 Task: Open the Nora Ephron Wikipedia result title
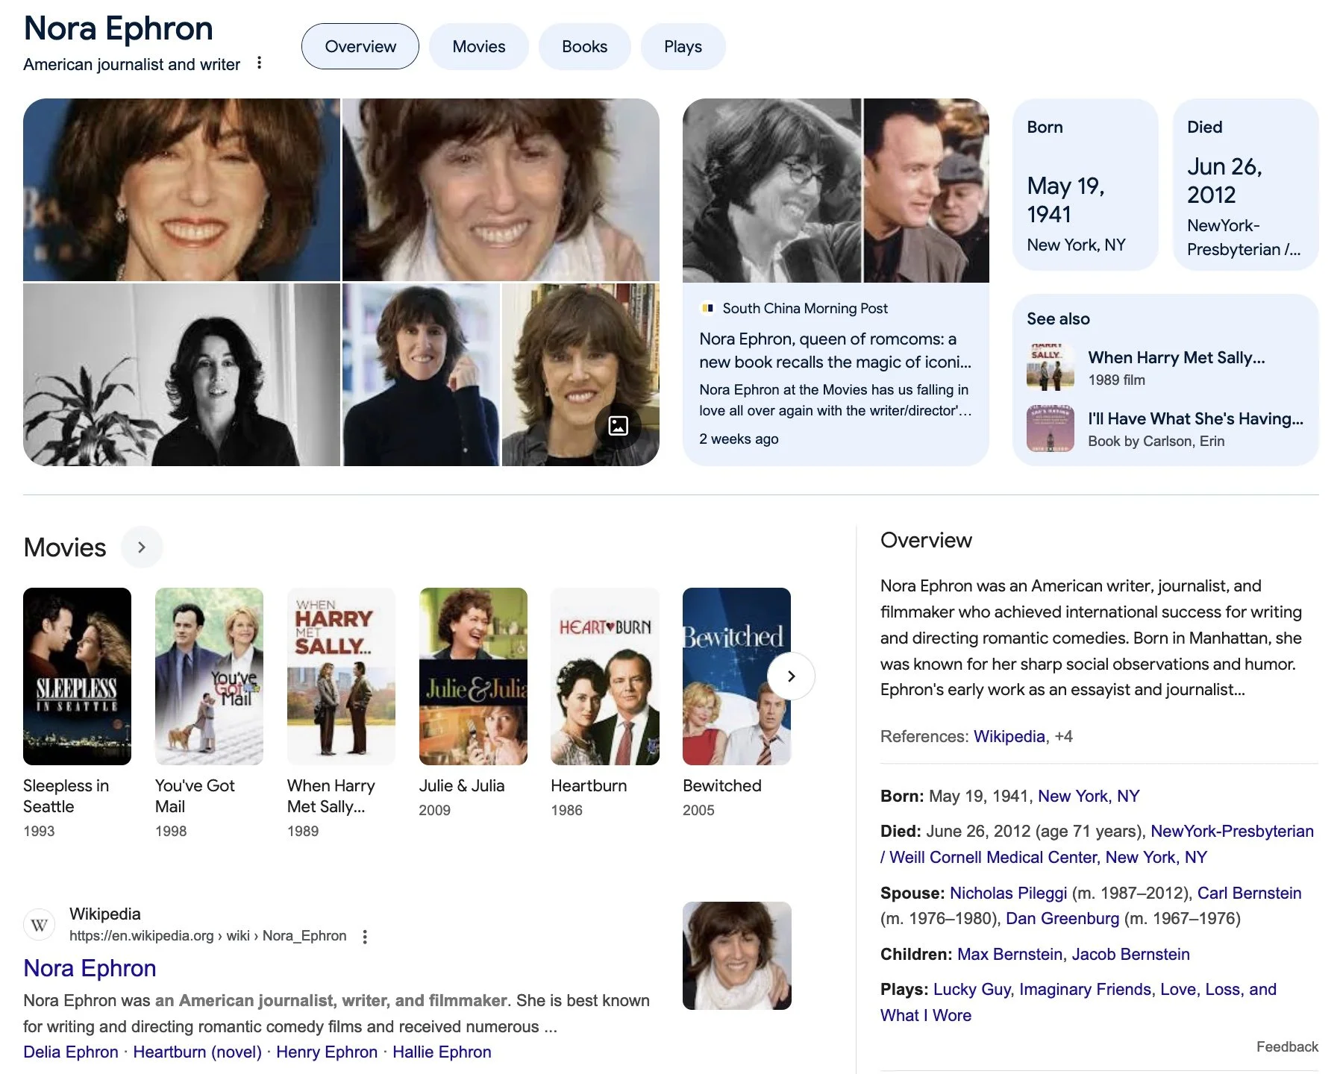point(90,968)
